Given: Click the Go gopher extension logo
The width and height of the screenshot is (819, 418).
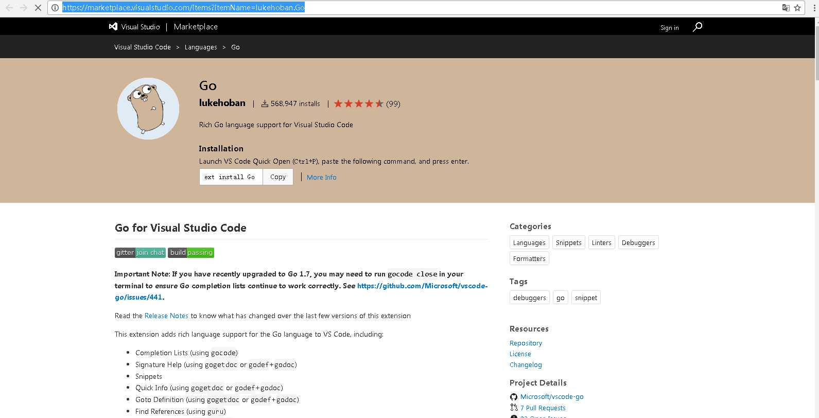Looking at the screenshot, I should pos(148,109).
